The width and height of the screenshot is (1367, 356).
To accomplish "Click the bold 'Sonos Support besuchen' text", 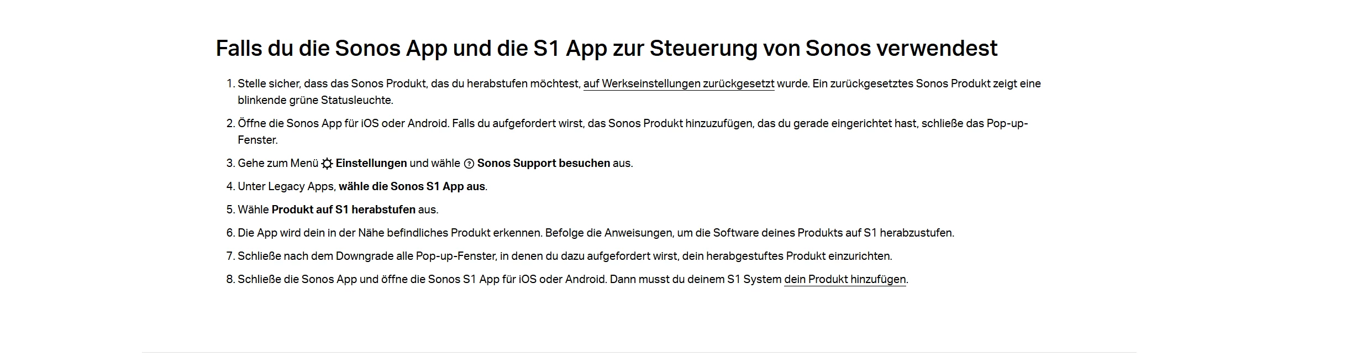I will tap(544, 164).
